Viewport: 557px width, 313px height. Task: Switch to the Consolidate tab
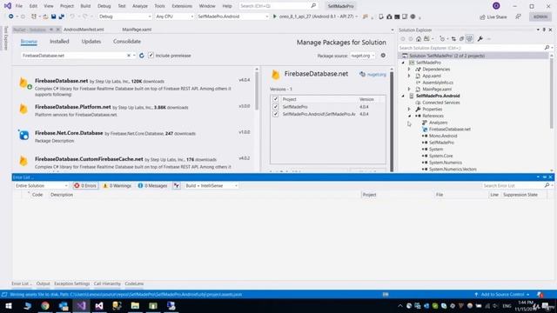127,42
